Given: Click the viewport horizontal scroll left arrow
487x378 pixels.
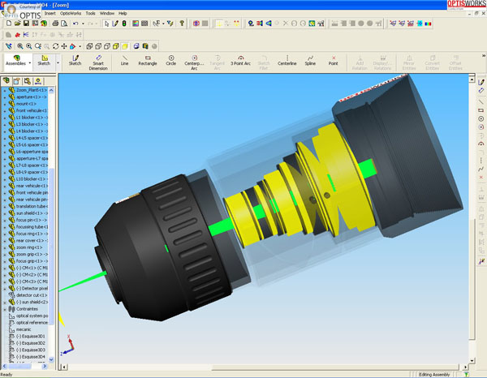Looking at the screenshot, I should pyautogui.click(x=63, y=367).
